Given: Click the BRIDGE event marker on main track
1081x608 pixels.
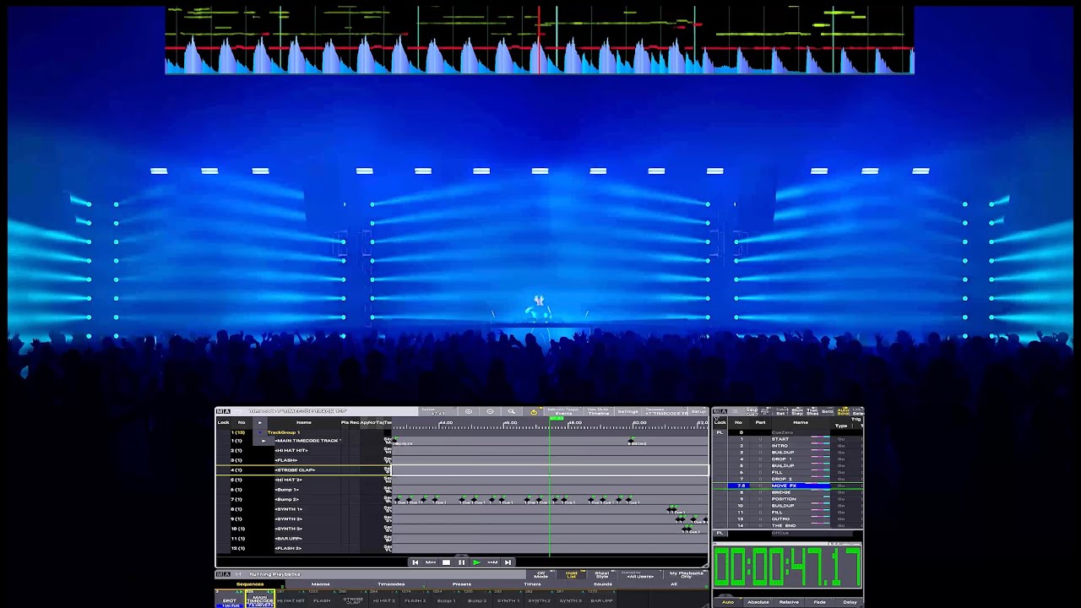Looking at the screenshot, I should pos(631,441).
